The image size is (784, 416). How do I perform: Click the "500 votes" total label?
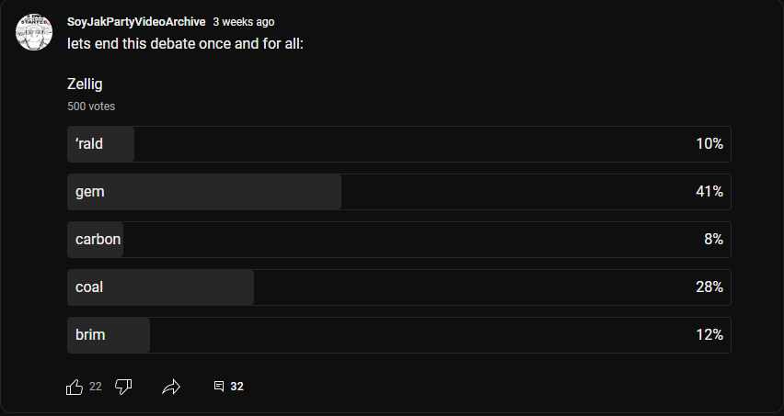point(91,107)
